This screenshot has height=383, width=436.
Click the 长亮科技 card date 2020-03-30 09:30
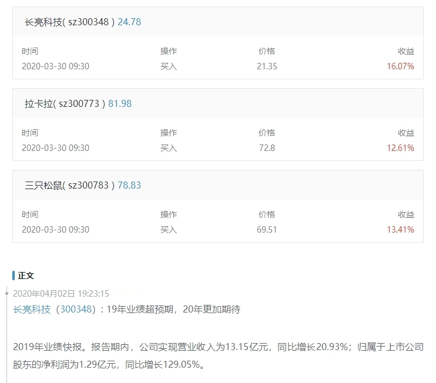tap(56, 66)
